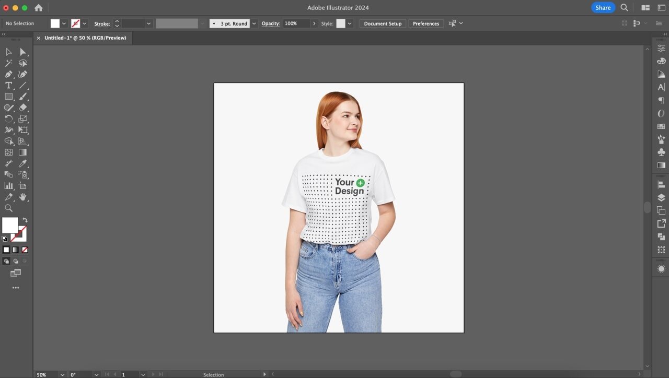Select the Paintbrush tool

pyautogui.click(x=23, y=97)
